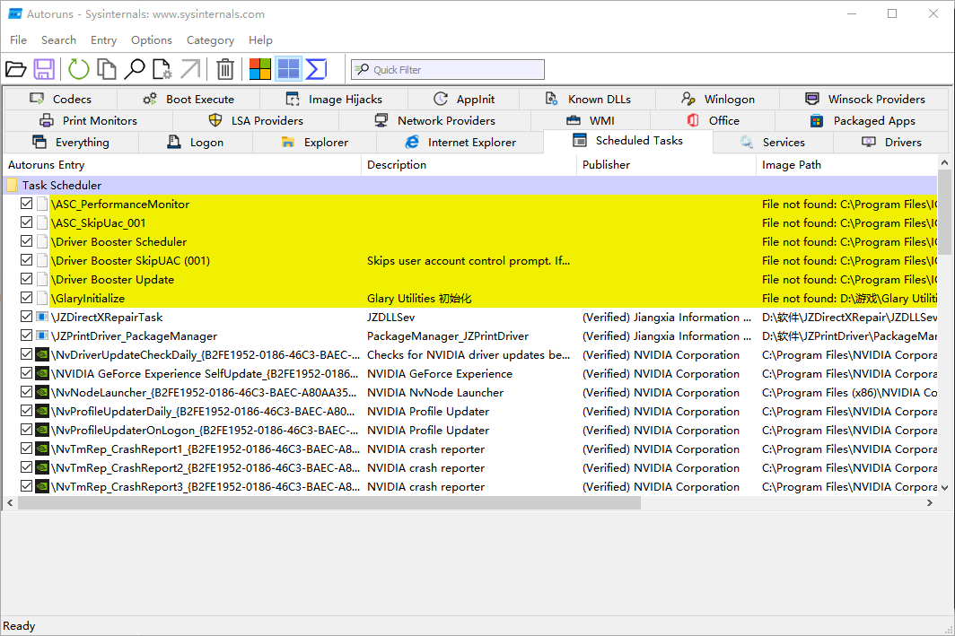955x636 pixels.
Task: Click the NvNodeLauncher NVIDIA entry icon
Action: click(42, 393)
